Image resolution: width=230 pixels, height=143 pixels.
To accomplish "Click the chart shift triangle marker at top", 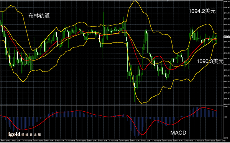I will (168, 1).
